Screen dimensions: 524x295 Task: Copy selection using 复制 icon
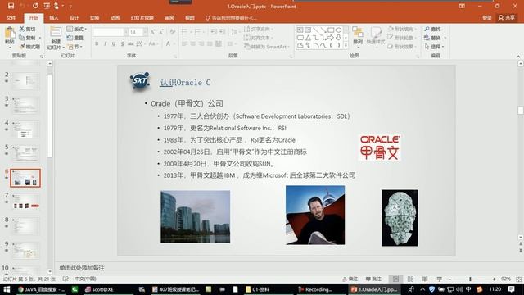28,38
